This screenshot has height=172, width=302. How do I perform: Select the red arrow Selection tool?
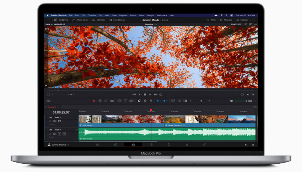94,101
